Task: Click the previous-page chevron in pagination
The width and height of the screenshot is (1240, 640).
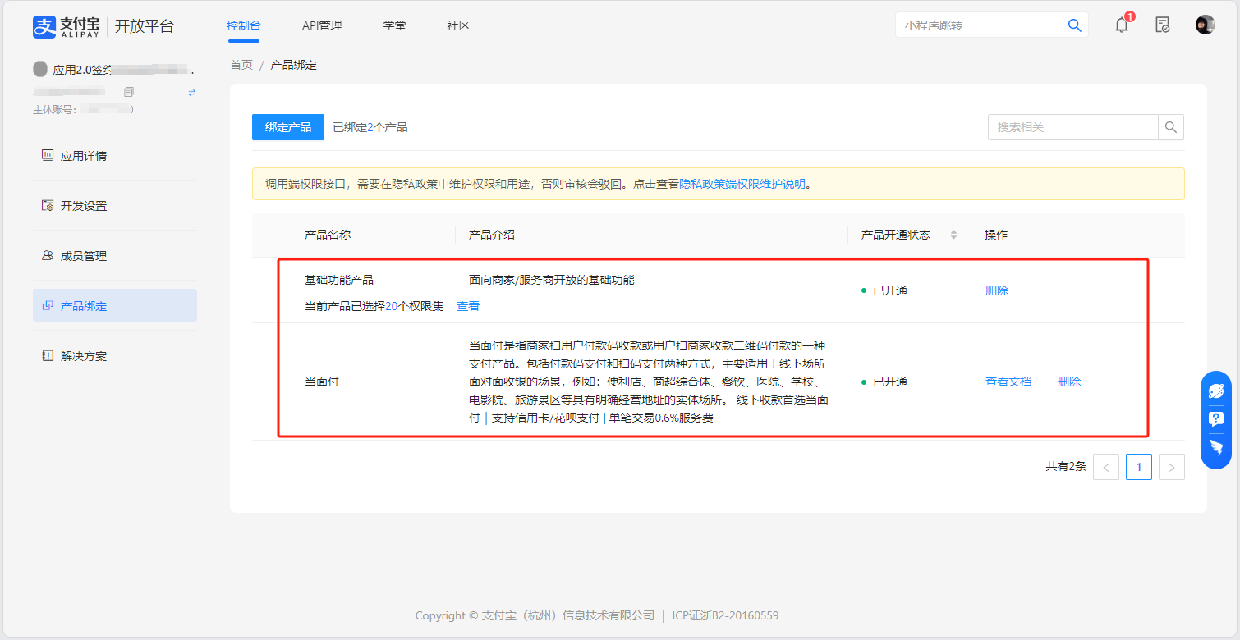Action: coord(1106,466)
